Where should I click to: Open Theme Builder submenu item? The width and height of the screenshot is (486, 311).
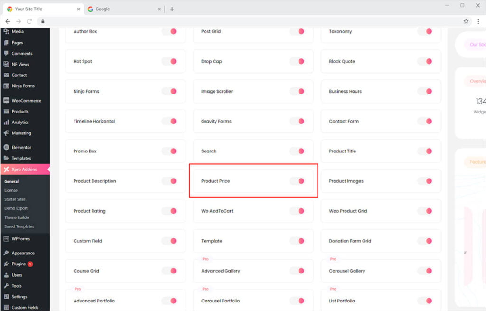pos(17,217)
